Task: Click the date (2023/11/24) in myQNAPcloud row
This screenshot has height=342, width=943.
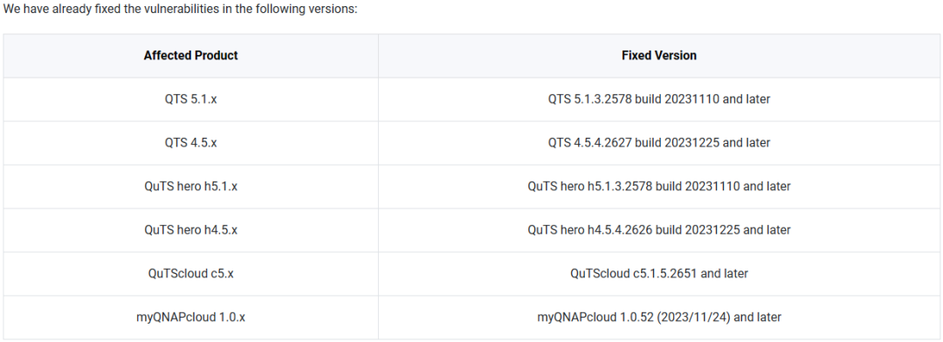Action: click(x=696, y=318)
